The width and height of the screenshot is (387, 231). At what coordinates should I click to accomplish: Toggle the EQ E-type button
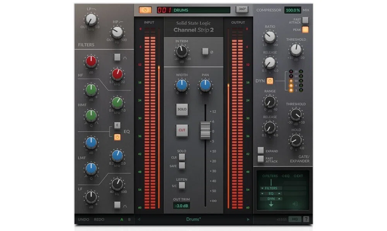pyautogui.click(x=117, y=125)
